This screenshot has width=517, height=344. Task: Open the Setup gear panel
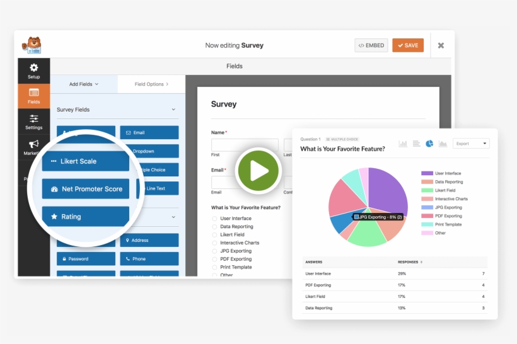tap(33, 71)
